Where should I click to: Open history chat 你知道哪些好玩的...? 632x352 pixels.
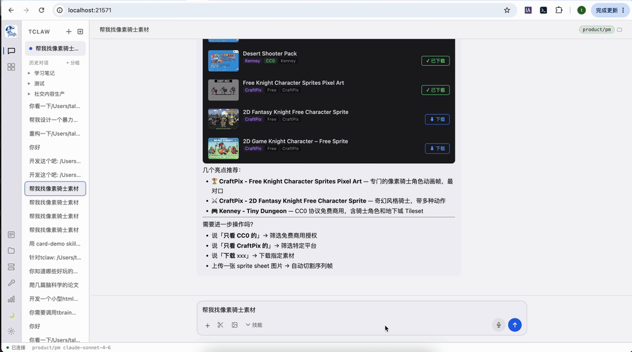pyautogui.click(x=55, y=271)
